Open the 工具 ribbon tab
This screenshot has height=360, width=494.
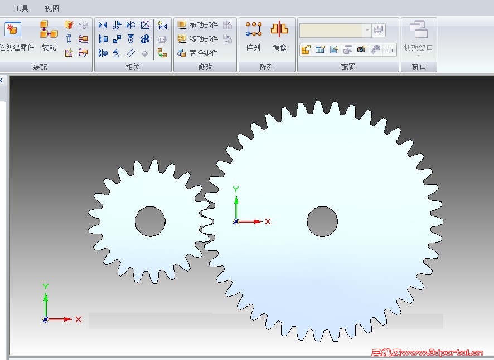point(21,8)
